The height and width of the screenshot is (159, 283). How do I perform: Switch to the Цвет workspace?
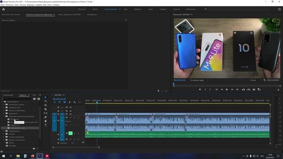126,9
